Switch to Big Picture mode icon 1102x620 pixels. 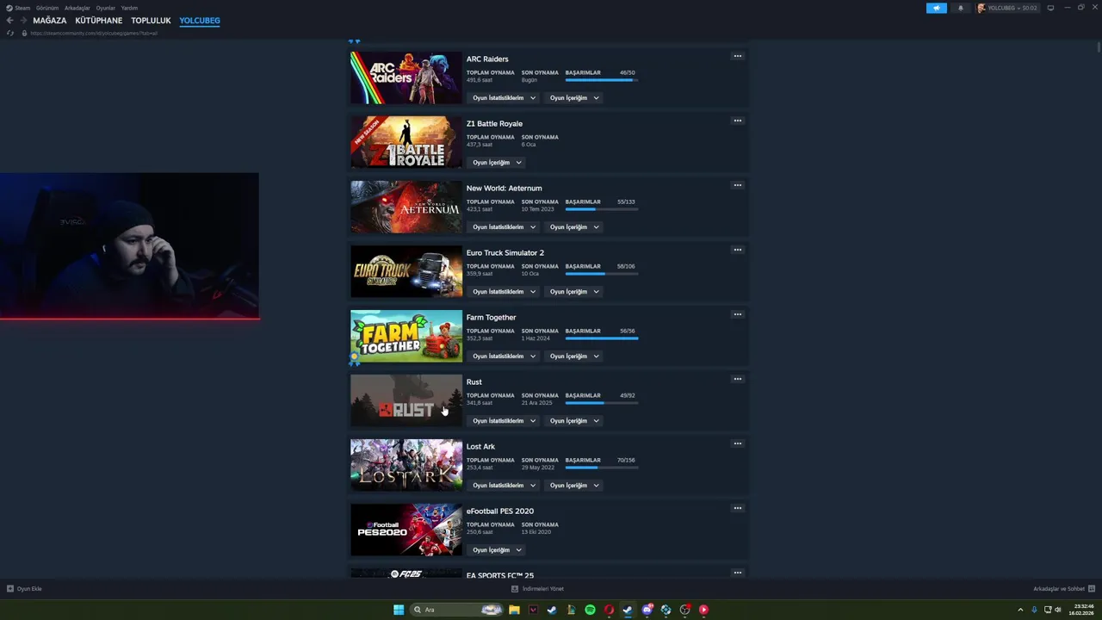pos(1050,8)
